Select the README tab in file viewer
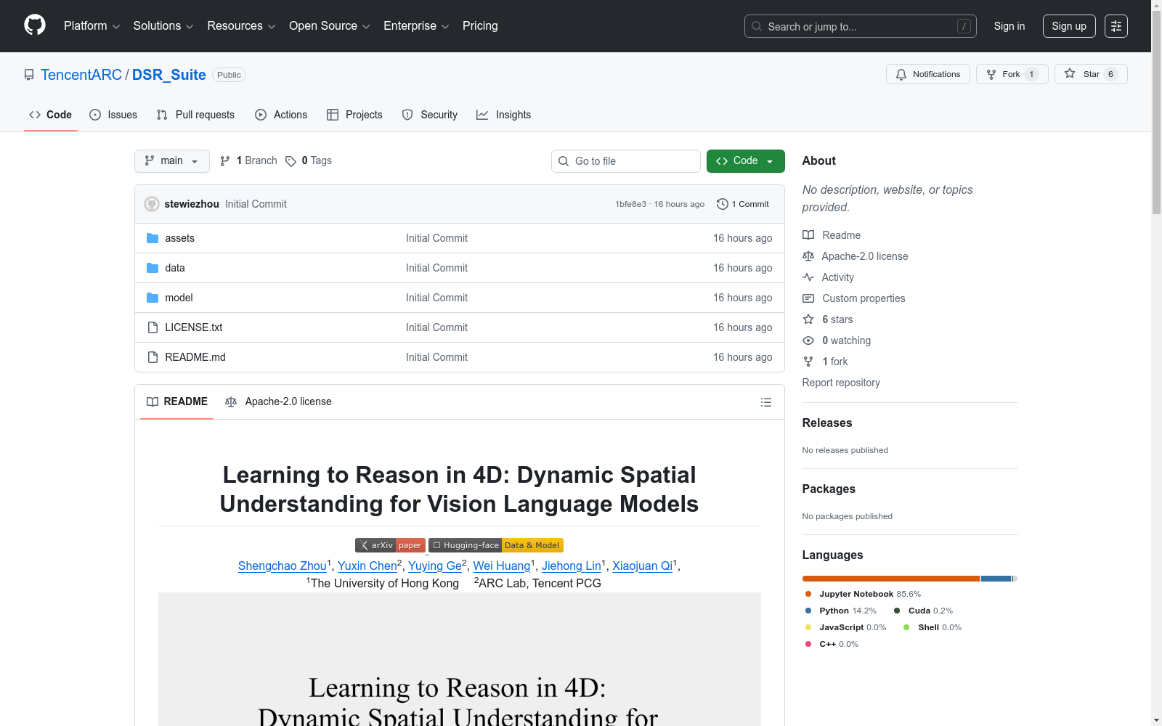 [177, 401]
